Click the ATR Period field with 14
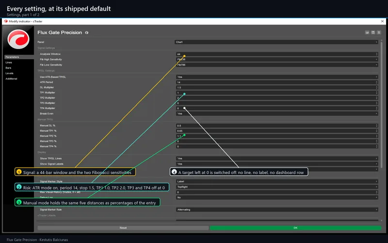 [276, 82]
